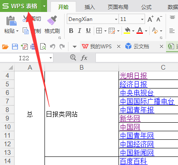Click the zoom magnifier beside fx

click(x=73, y=58)
